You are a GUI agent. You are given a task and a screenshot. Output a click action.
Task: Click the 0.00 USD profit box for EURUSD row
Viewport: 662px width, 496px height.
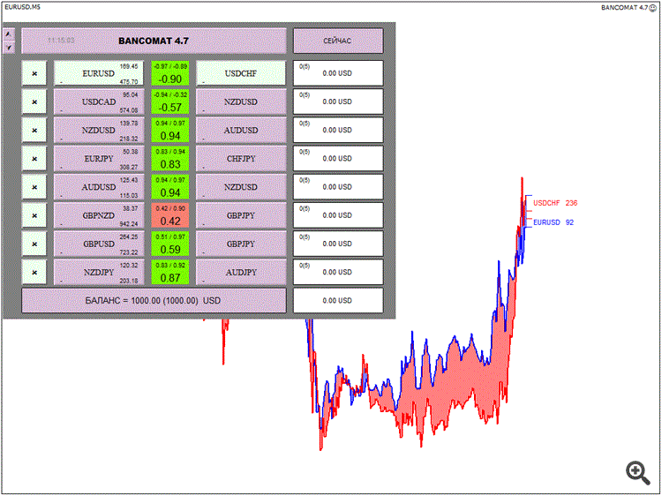338,73
